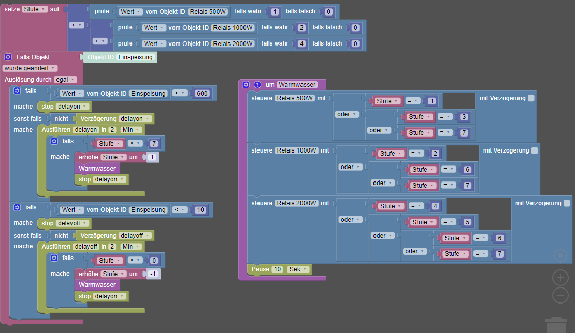Open Min unit dropdown in Ausführen delayon

pos(131,130)
